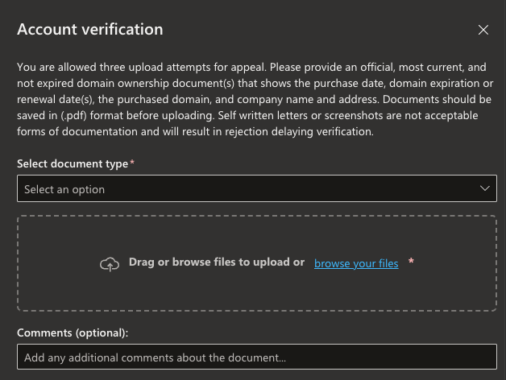This screenshot has width=506, height=380.
Task: Click the red asterisk beside Select document type
Action: pyautogui.click(x=132, y=163)
